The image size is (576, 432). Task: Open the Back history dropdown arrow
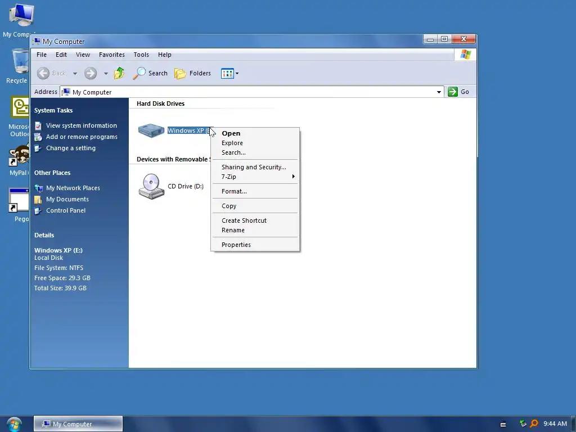(x=75, y=74)
